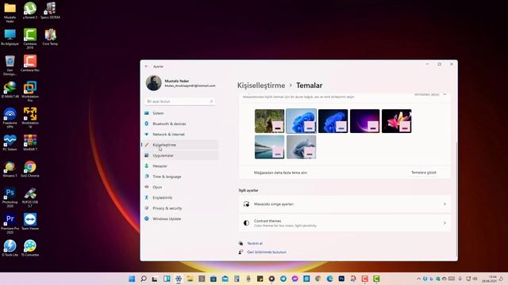Focus the 'Bir ayar bulun' search box
This screenshot has width=508, height=285.
coord(179,101)
